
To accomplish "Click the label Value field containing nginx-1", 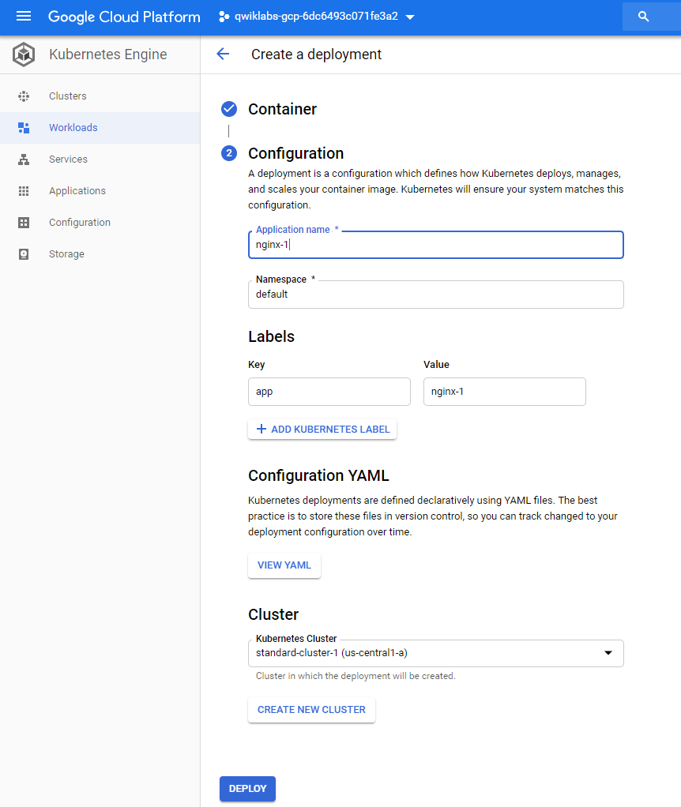I will (x=505, y=392).
